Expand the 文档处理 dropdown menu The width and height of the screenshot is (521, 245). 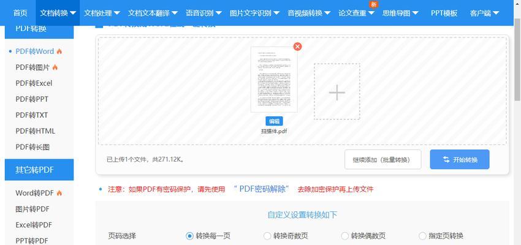click(102, 13)
